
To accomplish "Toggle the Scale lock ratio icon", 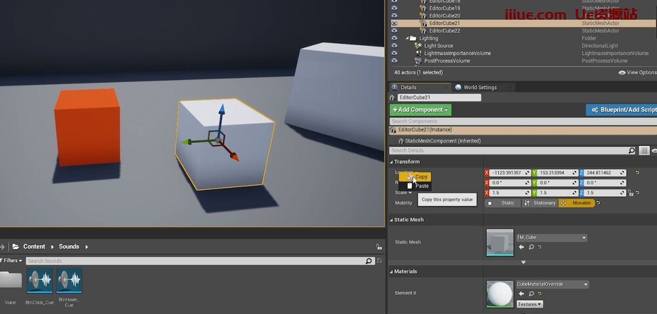I will pyautogui.click(x=629, y=193).
